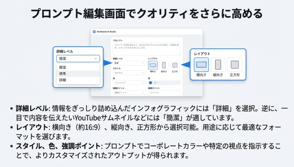Screen dimensions: 294x167
Task: Choose the small 正方形 layout icon in the Studio form
Action: pyautogui.click(x=175, y=65)
